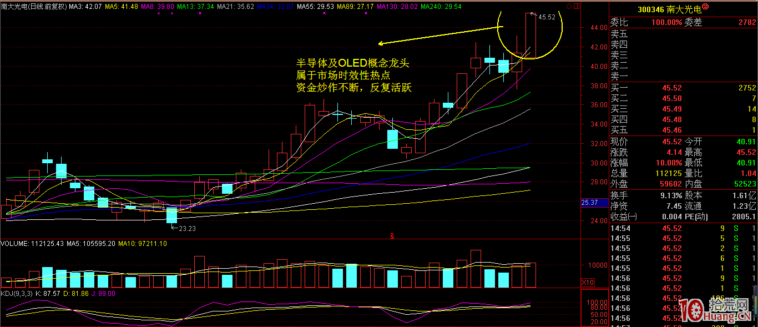Viewport: 758px width, 327px height.
Task: Click the 最低 value 40.91
Action: (746, 163)
